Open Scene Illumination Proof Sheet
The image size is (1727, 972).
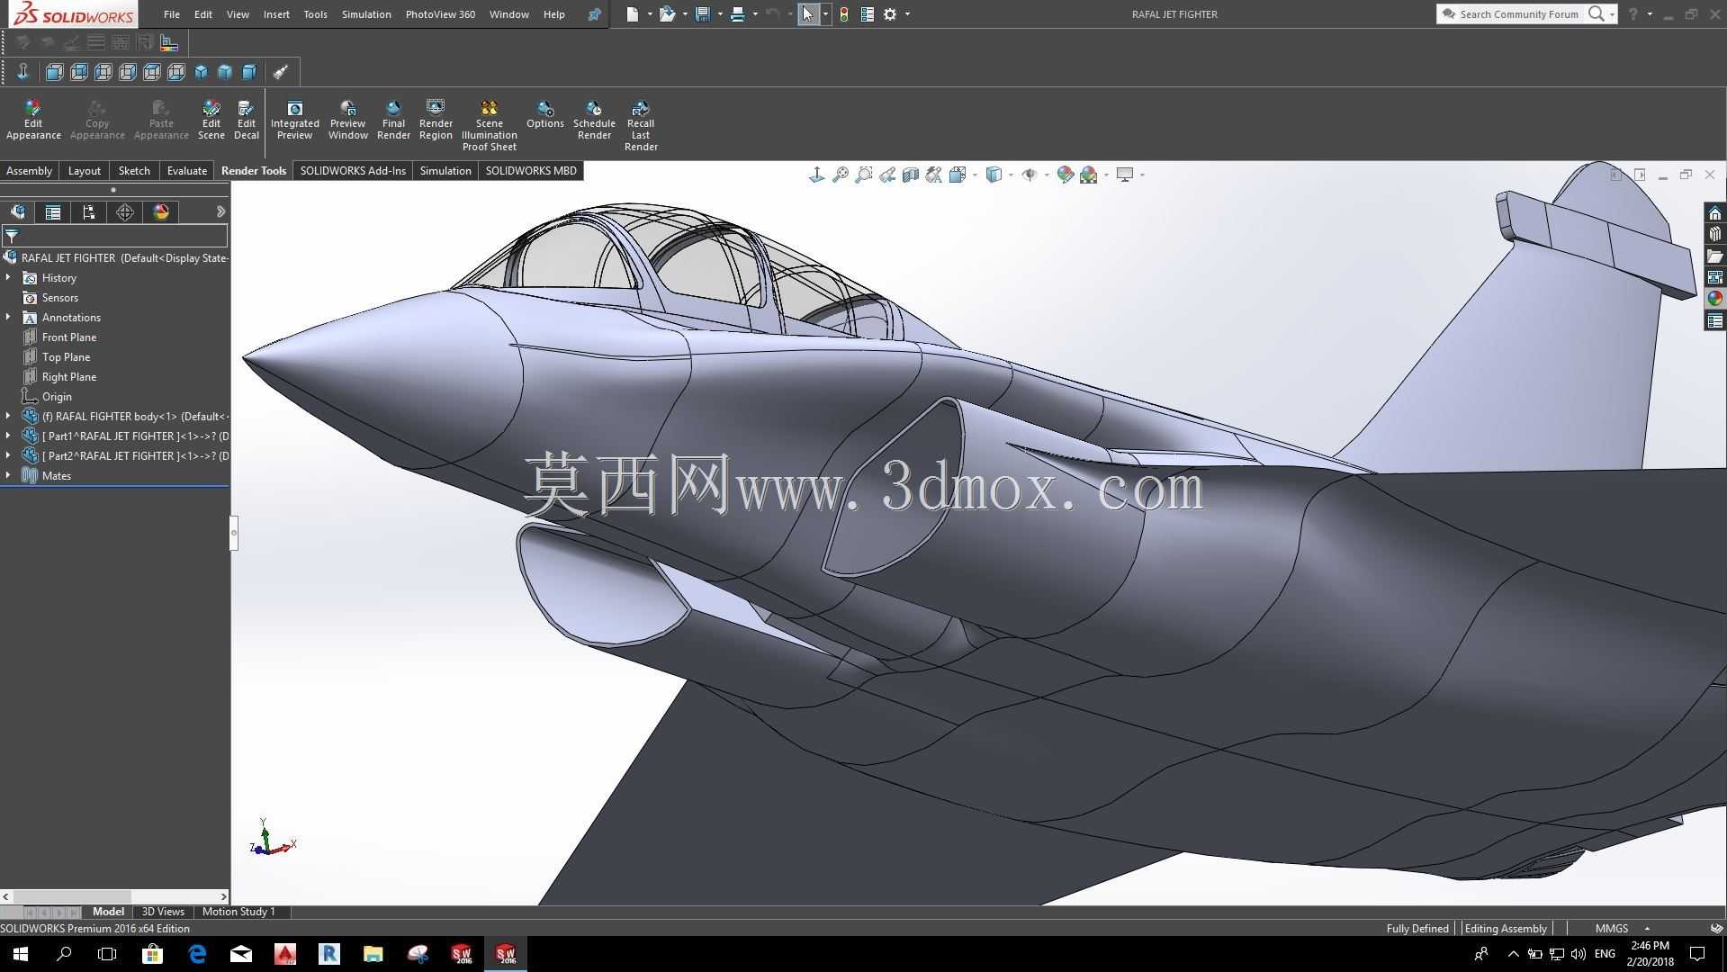489,126
